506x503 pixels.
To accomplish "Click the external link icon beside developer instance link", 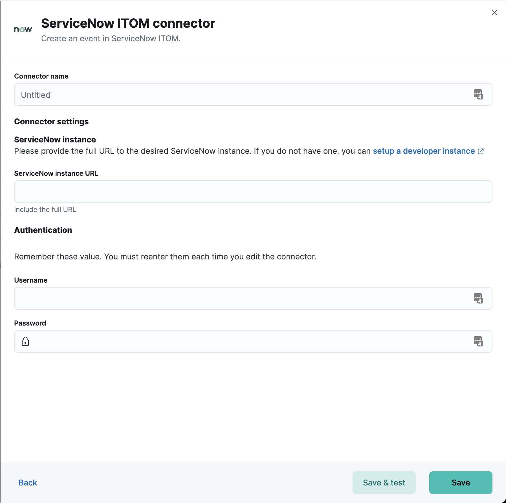I will coord(481,151).
